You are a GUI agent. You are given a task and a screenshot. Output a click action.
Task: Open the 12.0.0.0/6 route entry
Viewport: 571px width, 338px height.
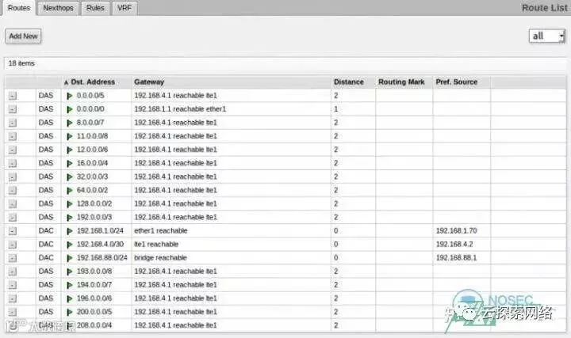(92, 150)
